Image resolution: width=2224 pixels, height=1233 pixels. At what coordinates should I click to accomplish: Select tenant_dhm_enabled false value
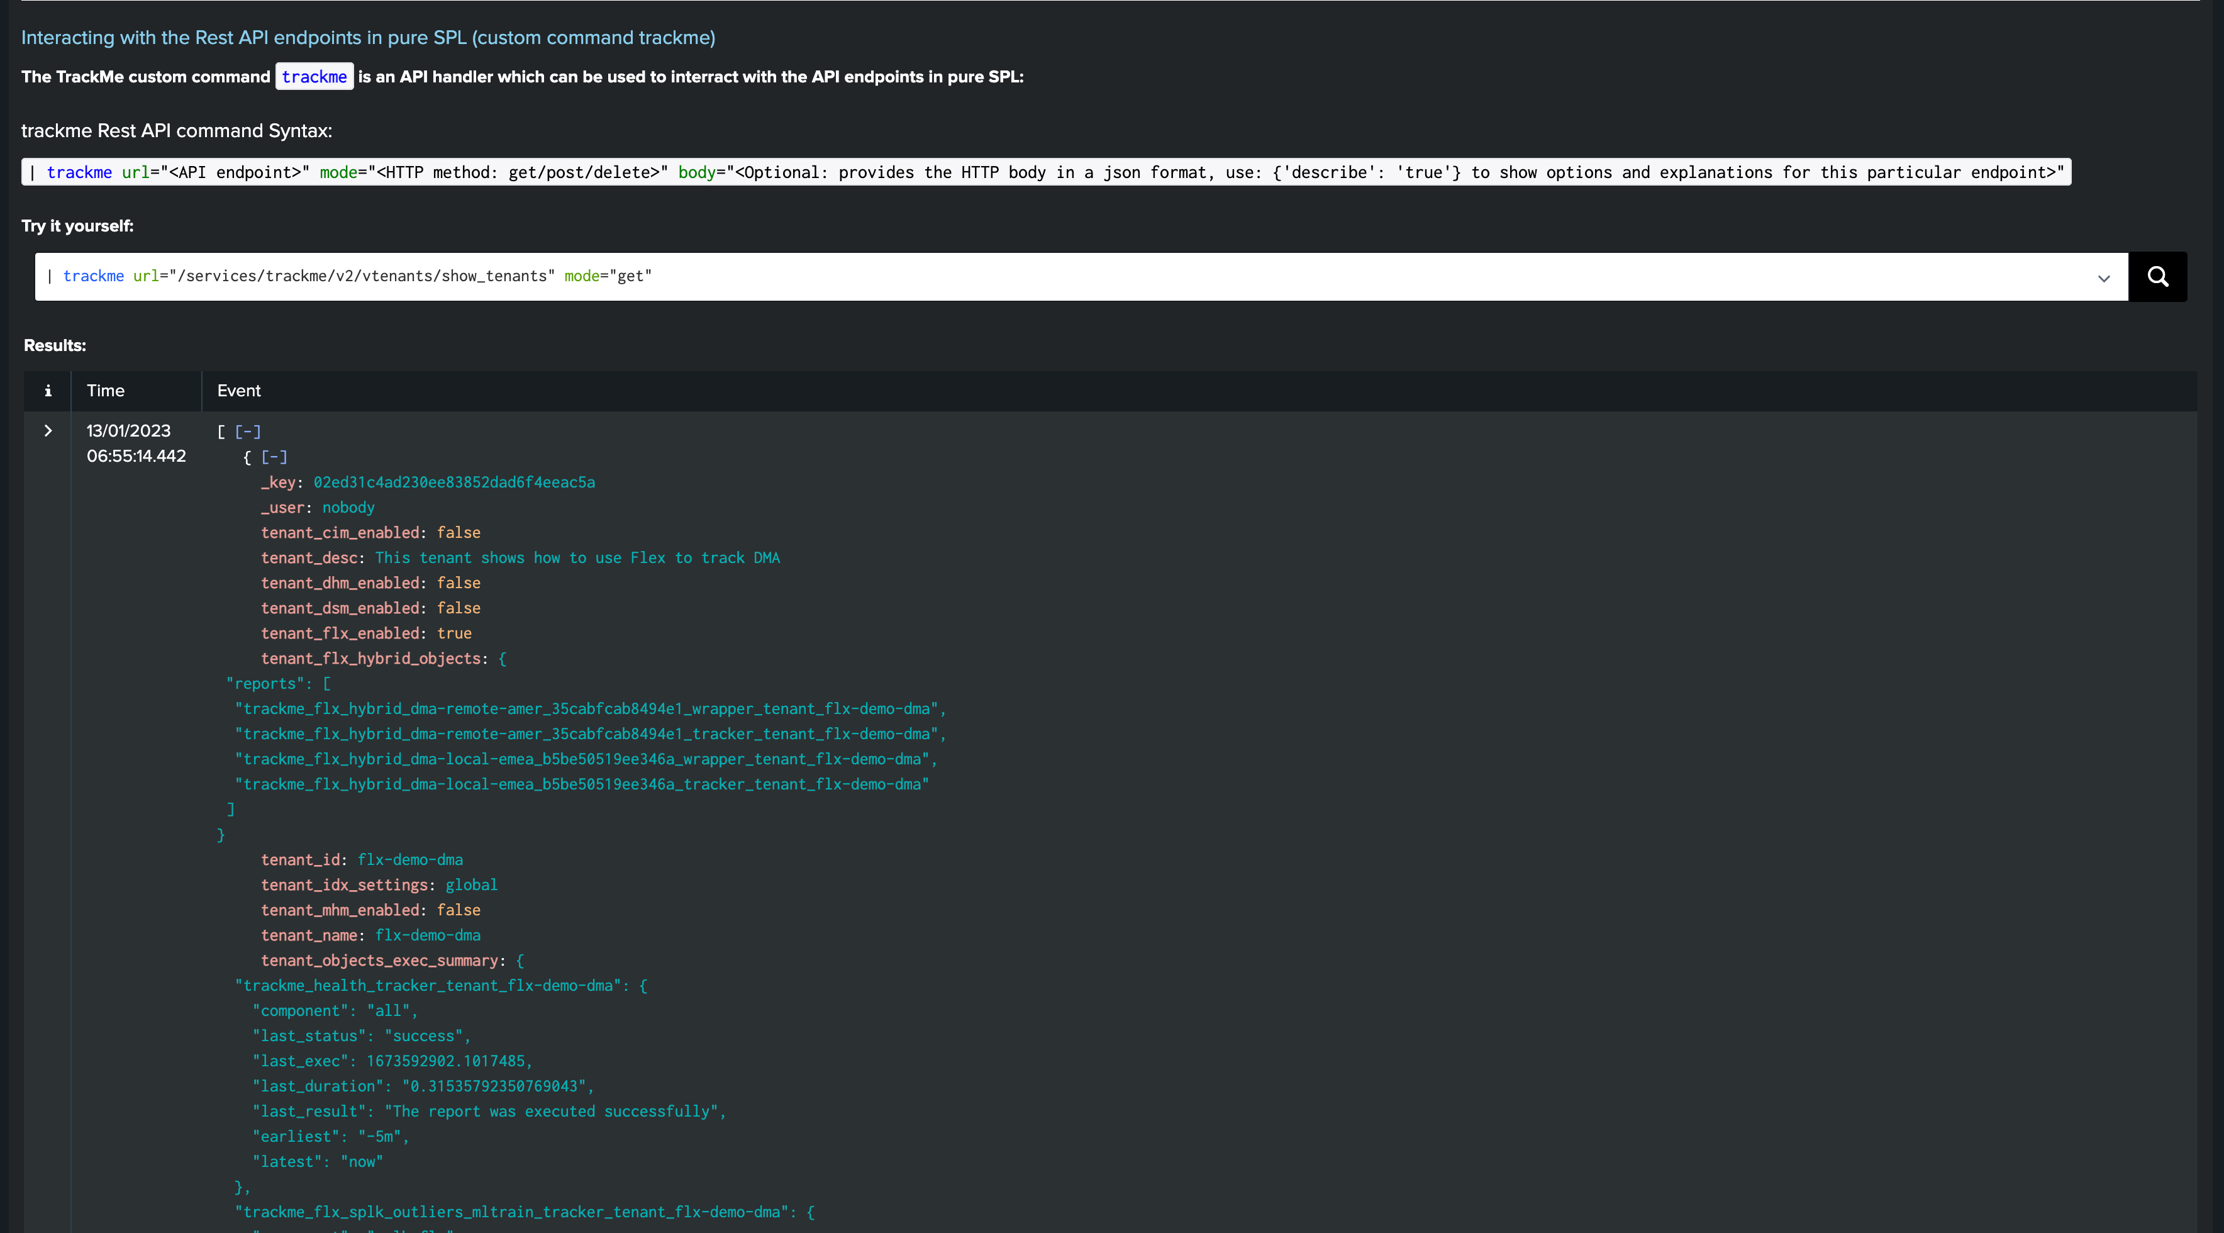point(459,583)
